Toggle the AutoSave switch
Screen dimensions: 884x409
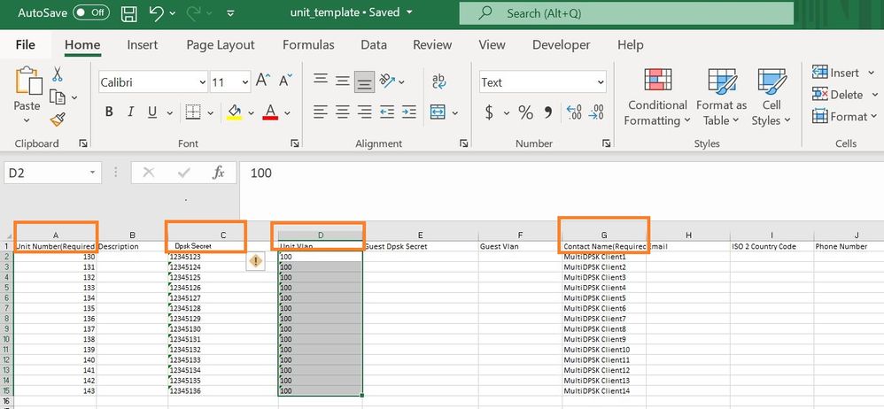90,13
